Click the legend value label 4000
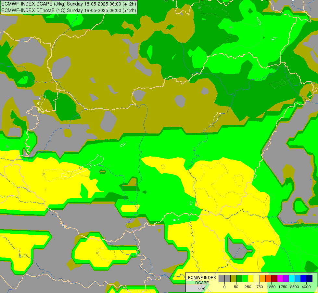Screen dimensions: 318x293 point(306,287)
